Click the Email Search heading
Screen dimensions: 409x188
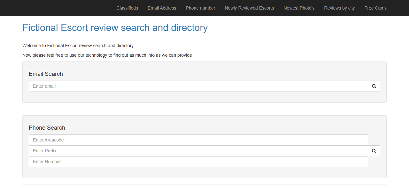tap(46, 74)
